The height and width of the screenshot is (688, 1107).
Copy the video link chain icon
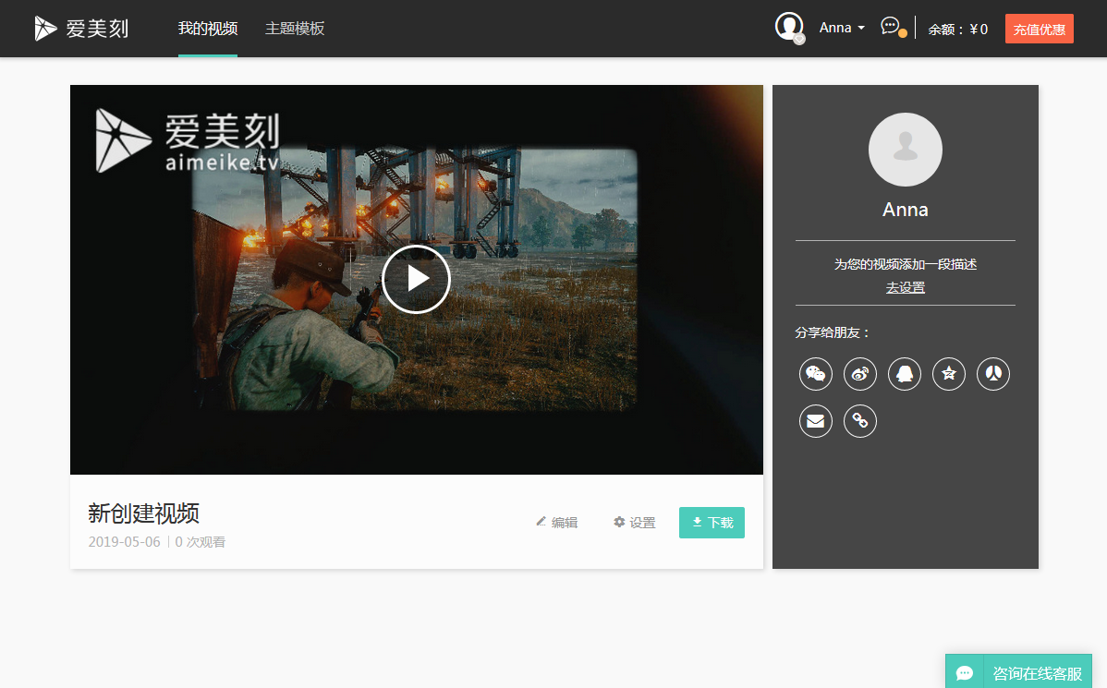(860, 421)
